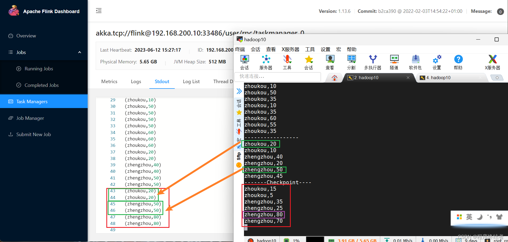
Task: Open the X服务器 menu in the menu bar
Action: [x=290, y=49]
